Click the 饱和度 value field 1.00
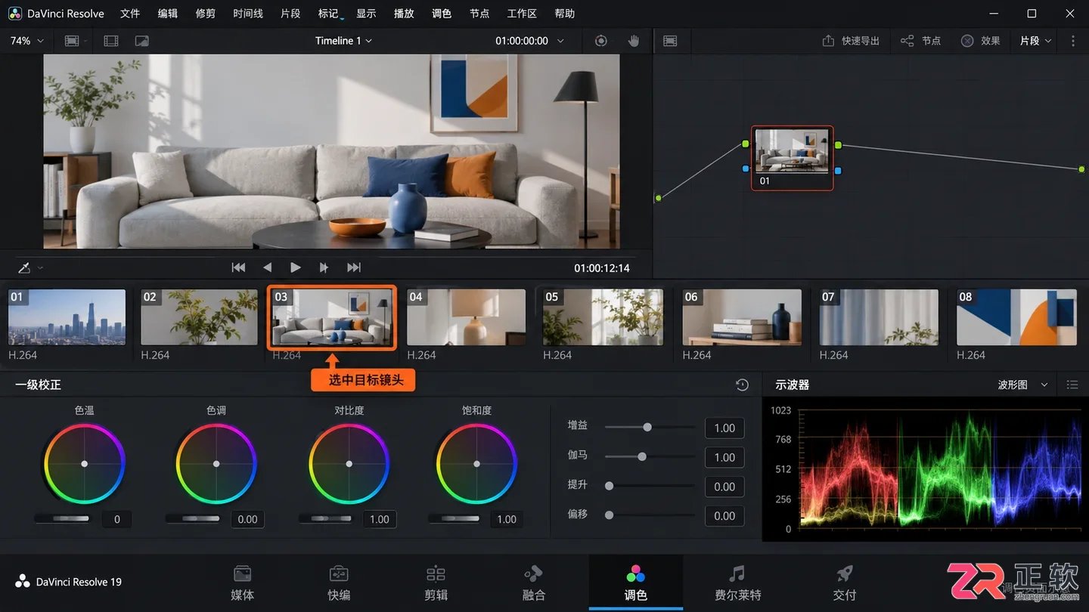Image resolution: width=1089 pixels, height=612 pixels. coord(507,519)
